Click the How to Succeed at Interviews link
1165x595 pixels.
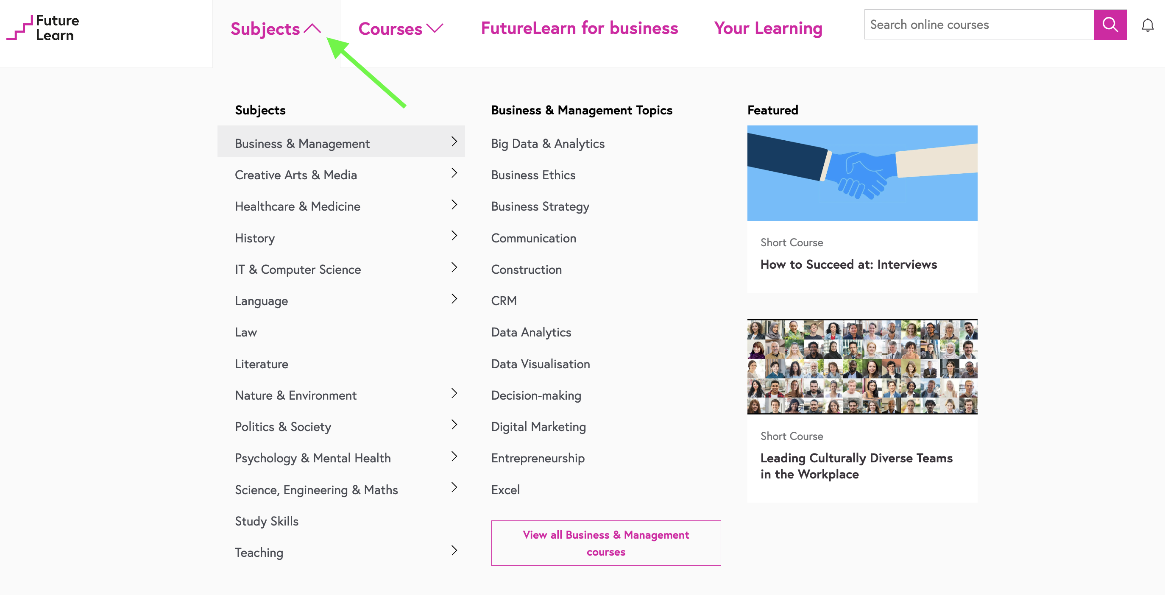[848, 263]
